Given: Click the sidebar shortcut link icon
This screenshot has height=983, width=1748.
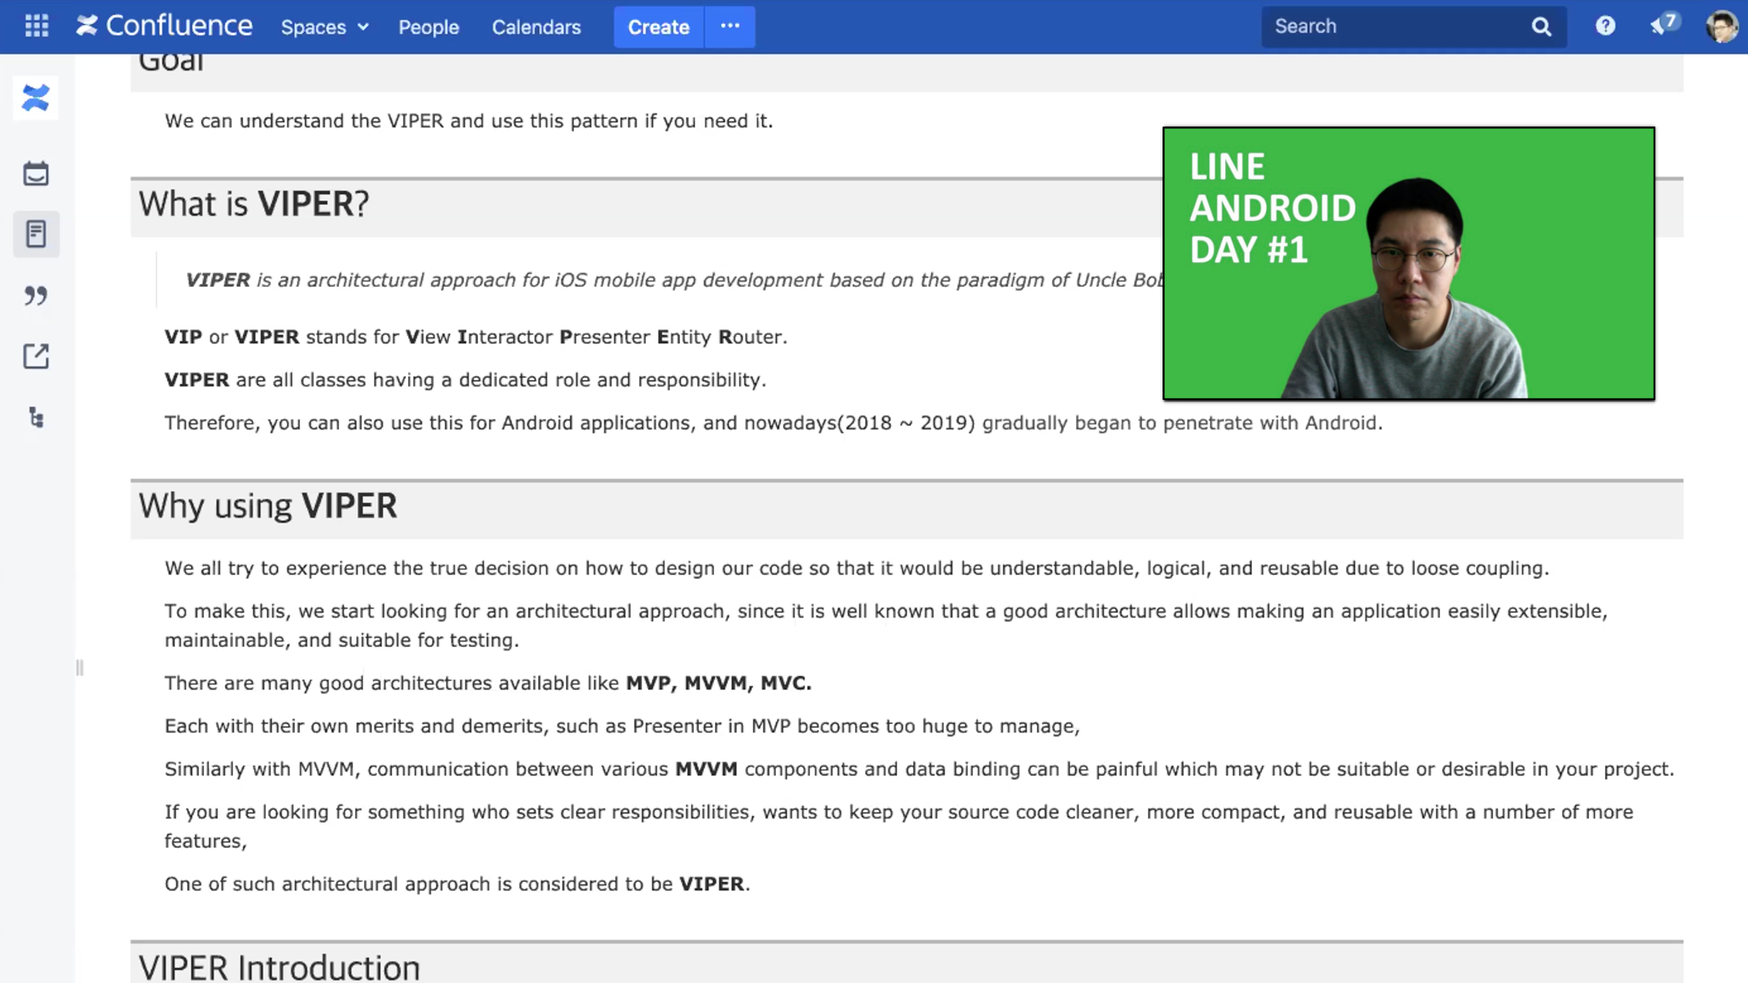Looking at the screenshot, I should 35,356.
